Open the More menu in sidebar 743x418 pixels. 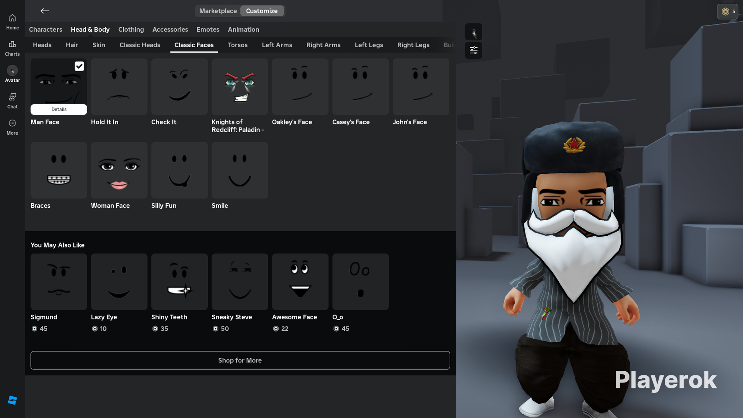coord(12,127)
